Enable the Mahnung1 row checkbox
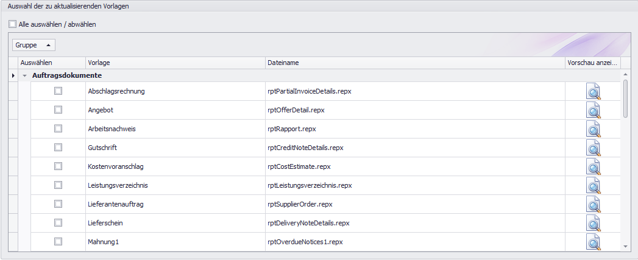Screen dimensions: 638x260 pyautogui.click(x=58, y=242)
